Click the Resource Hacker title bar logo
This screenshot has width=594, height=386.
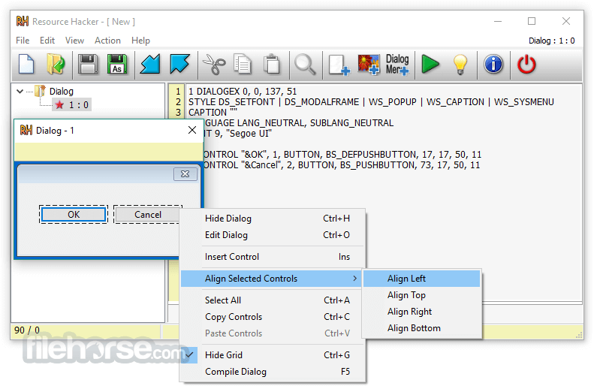coord(23,21)
